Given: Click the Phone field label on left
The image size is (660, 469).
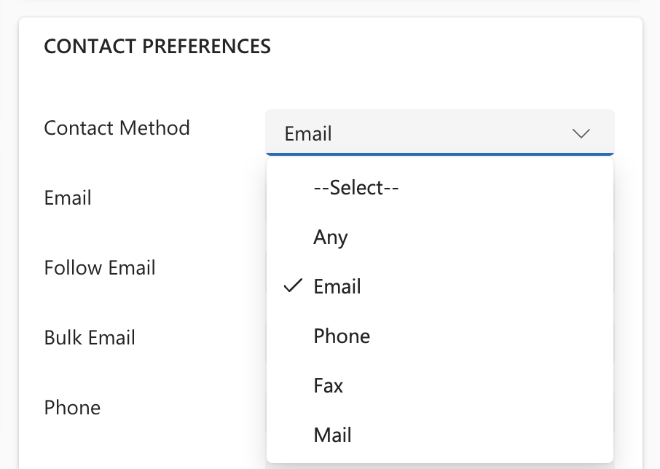Looking at the screenshot, I should click(72, 408).
